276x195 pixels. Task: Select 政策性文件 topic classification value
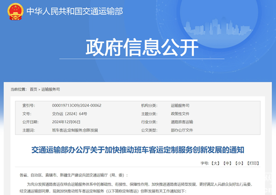(180, 114)
